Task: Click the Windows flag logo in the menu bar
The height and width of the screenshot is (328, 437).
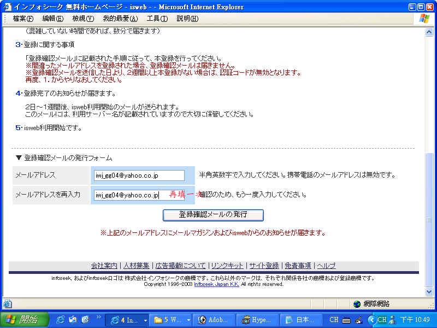Action: (424, 19)
